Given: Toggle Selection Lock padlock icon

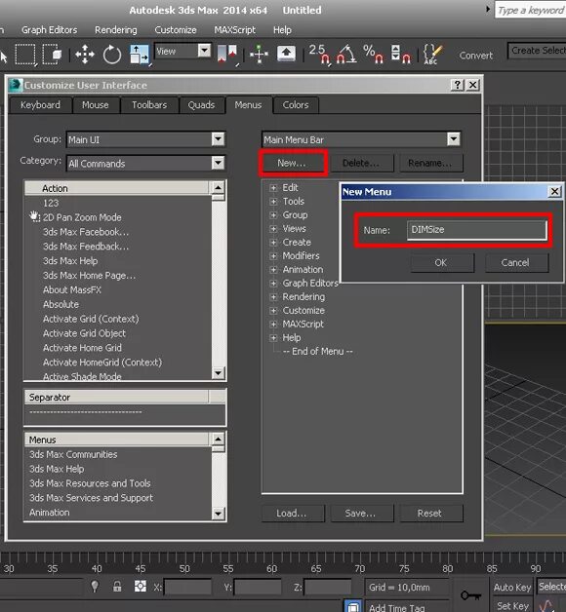Looking at the screenshot, I should pyautogui.click(x=117, y=587).
